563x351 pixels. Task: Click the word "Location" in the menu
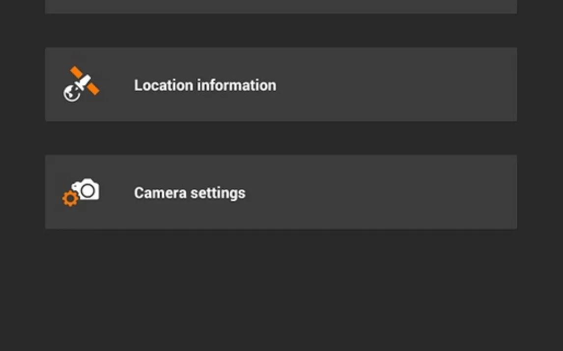point(164,85)
